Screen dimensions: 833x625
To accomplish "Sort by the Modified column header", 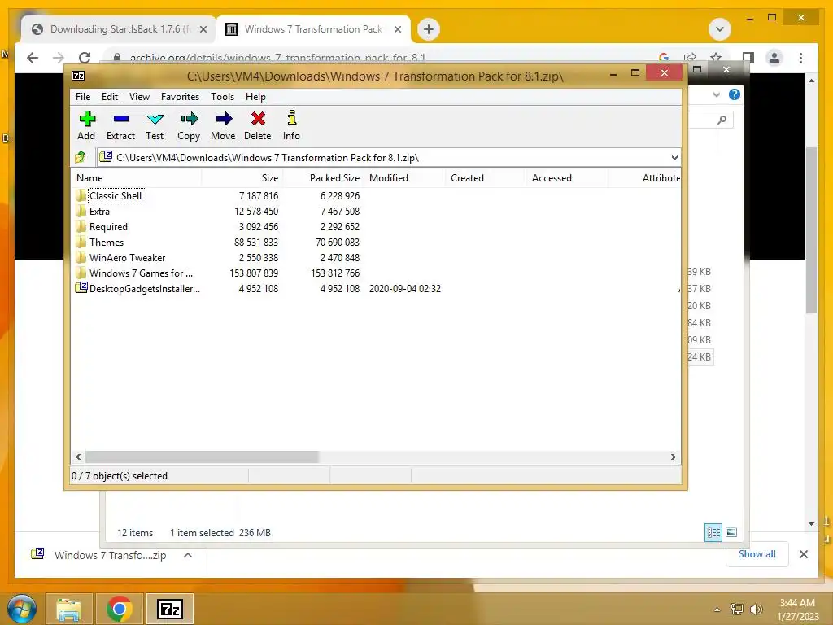I will tap(403, 178).
